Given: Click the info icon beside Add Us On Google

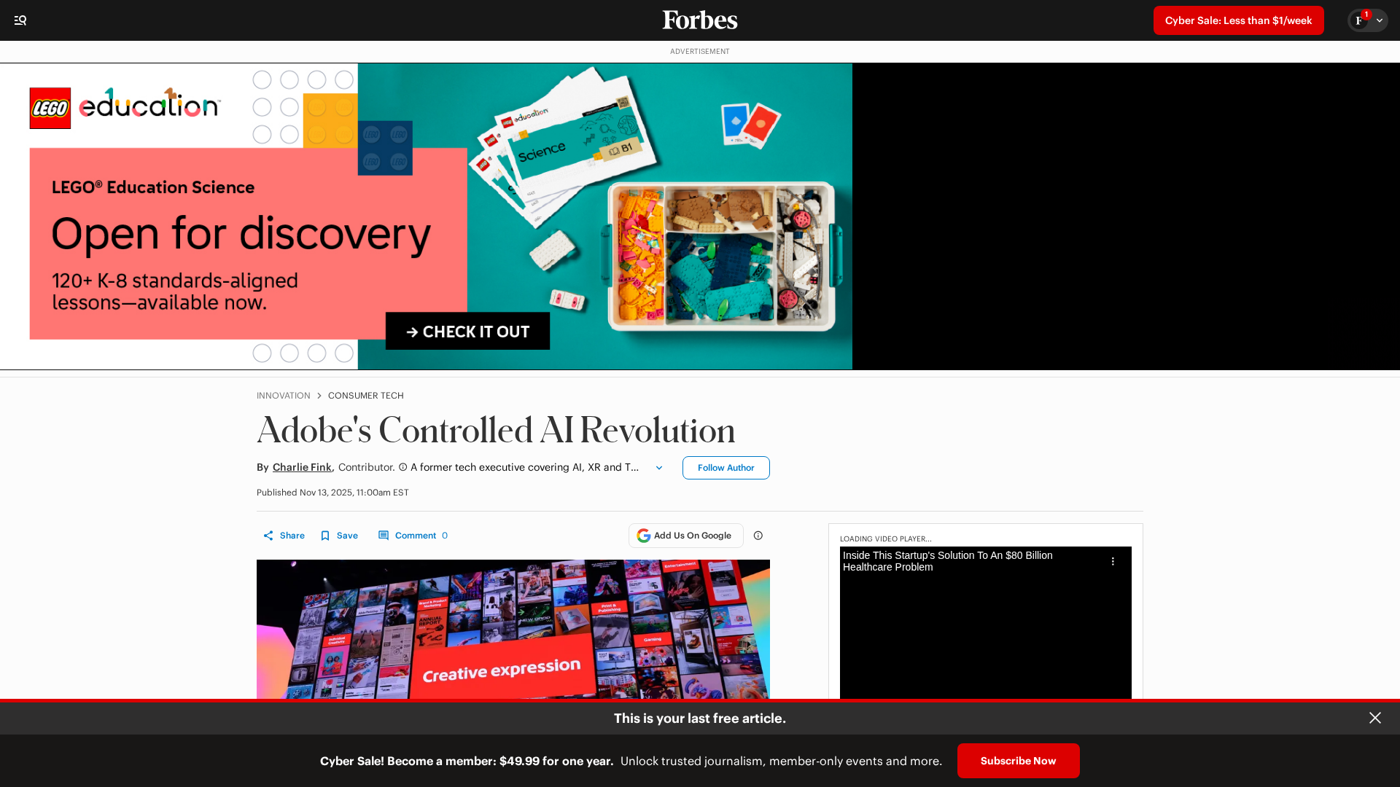Looking at the screenshot, I should point(758,536).
